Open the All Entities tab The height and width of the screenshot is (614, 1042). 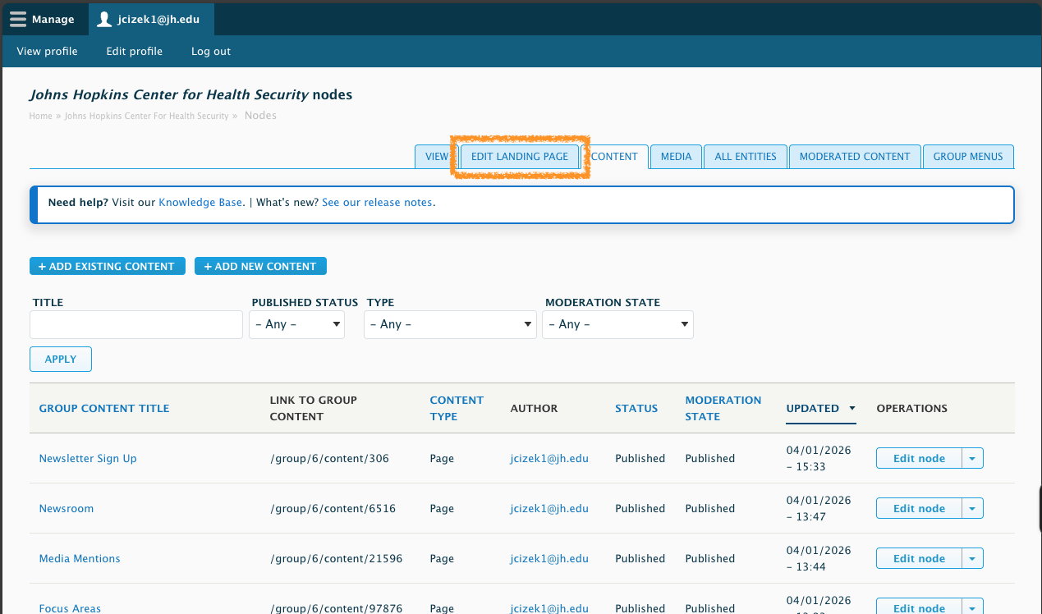click(746, 156)
